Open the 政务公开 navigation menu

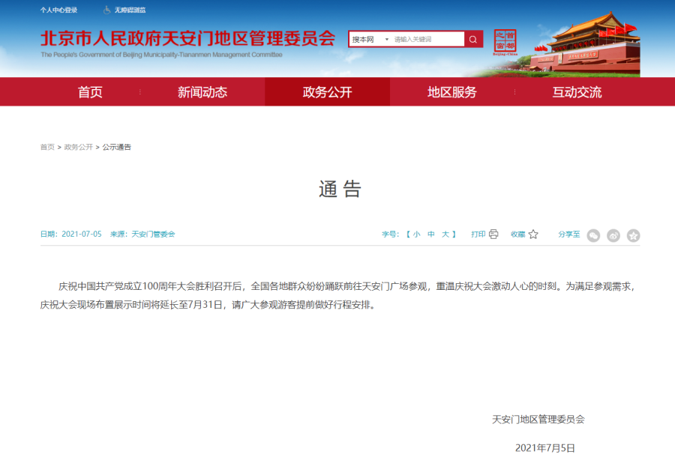coord(327,92)
